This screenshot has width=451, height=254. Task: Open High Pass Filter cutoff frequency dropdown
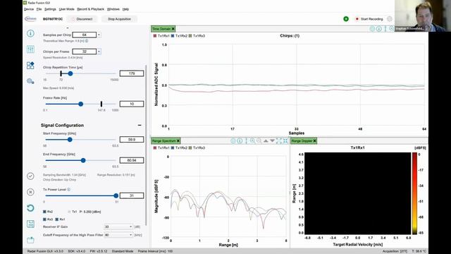click(118, 235)
